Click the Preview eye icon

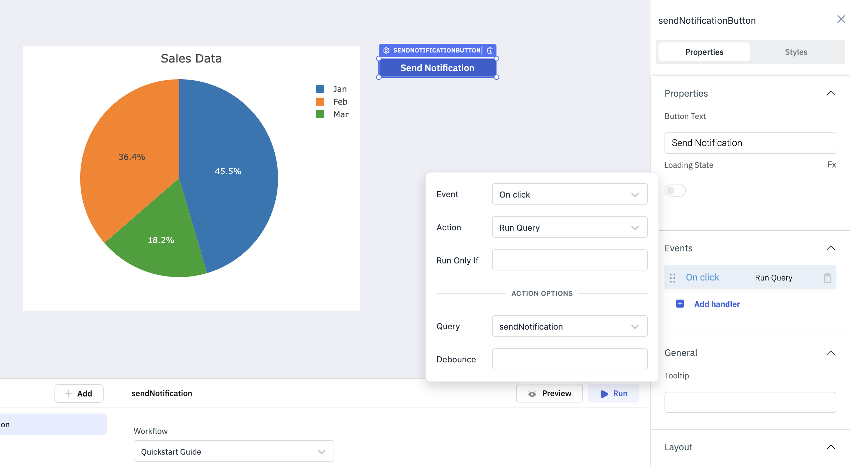[x=532, y=393]
